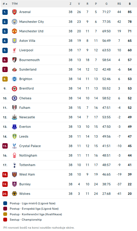Click the blue Liga mistrů legend swatch
This screenshot has width=137, height=231.
5,203
